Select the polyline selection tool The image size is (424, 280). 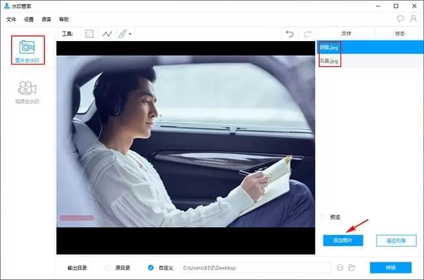(x=107, y=33)
